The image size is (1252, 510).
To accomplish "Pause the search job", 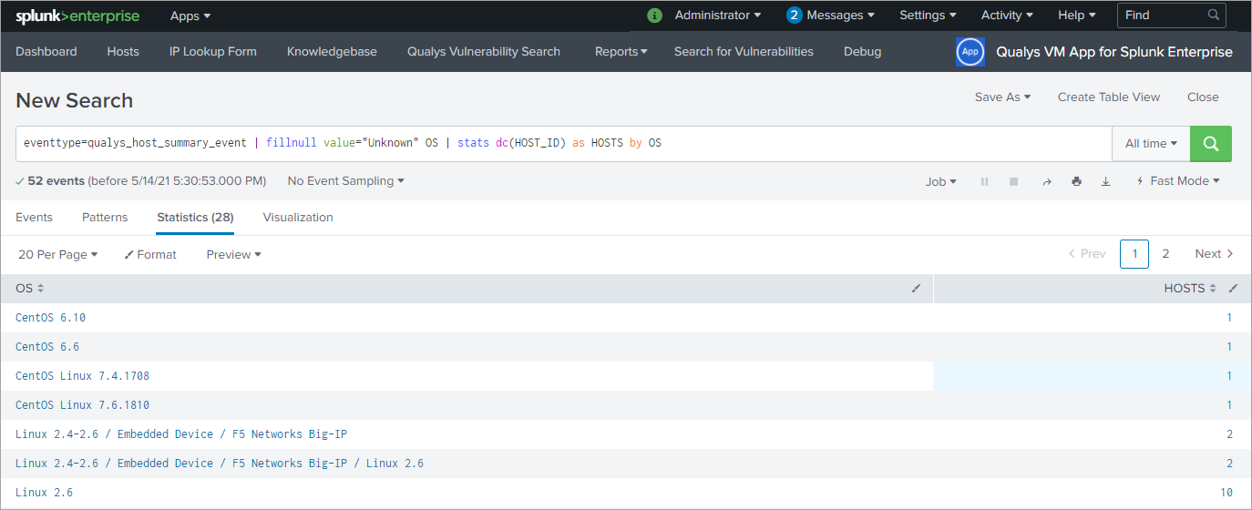I will tap(984, 181).
